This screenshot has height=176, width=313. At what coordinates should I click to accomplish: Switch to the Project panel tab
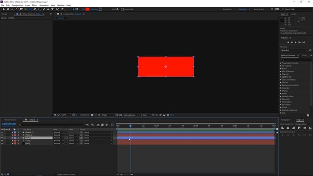click(x=4, y=14)
